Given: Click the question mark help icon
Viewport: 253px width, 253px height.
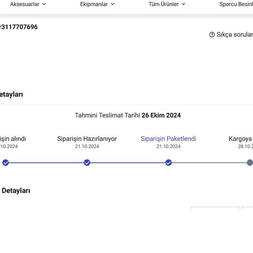Looking at the screenshot, I should tap(212, 35).
